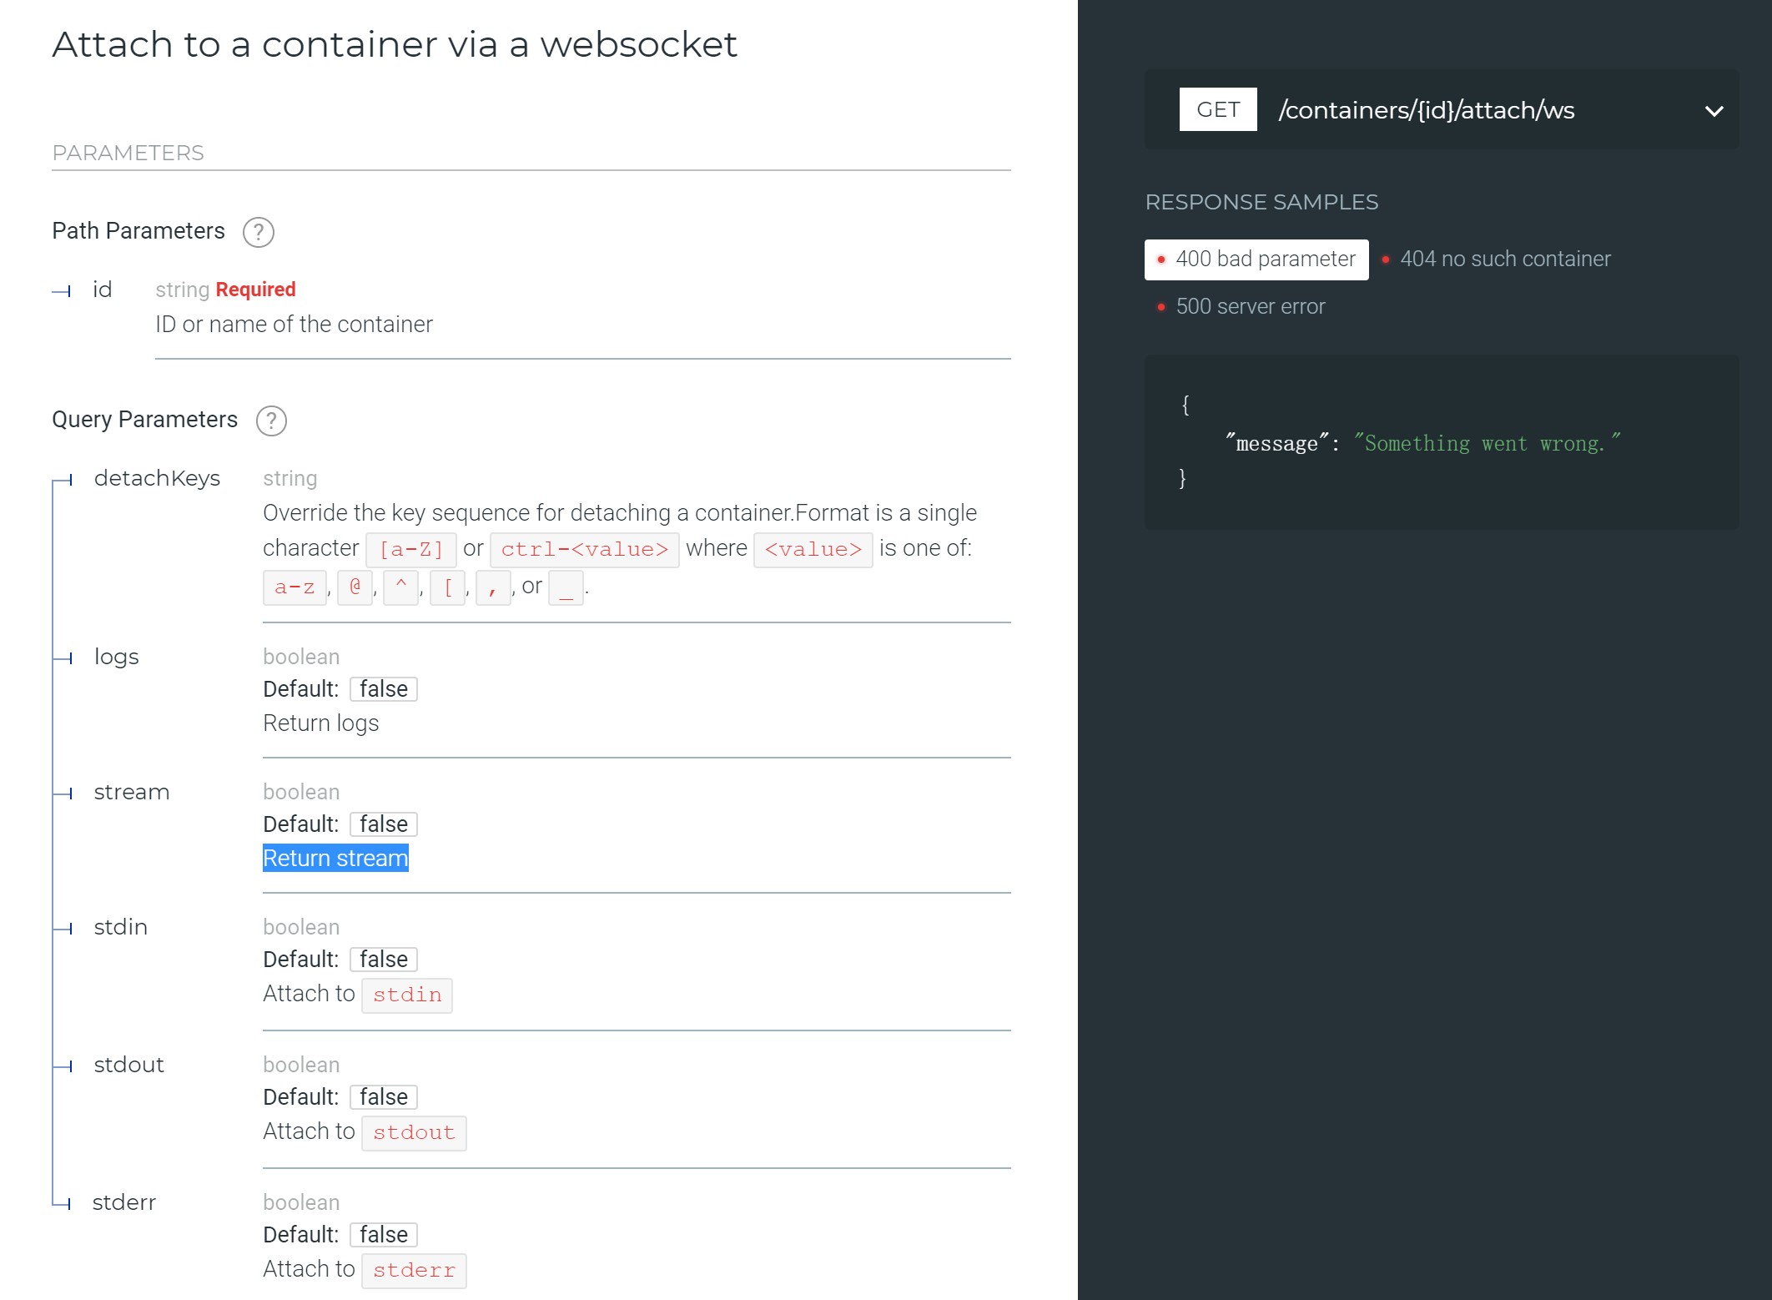The width and height of the screenshot is (1772, 1300).
Task: Click the stdout query parameter name
Action: click(x=128, y=1065)
